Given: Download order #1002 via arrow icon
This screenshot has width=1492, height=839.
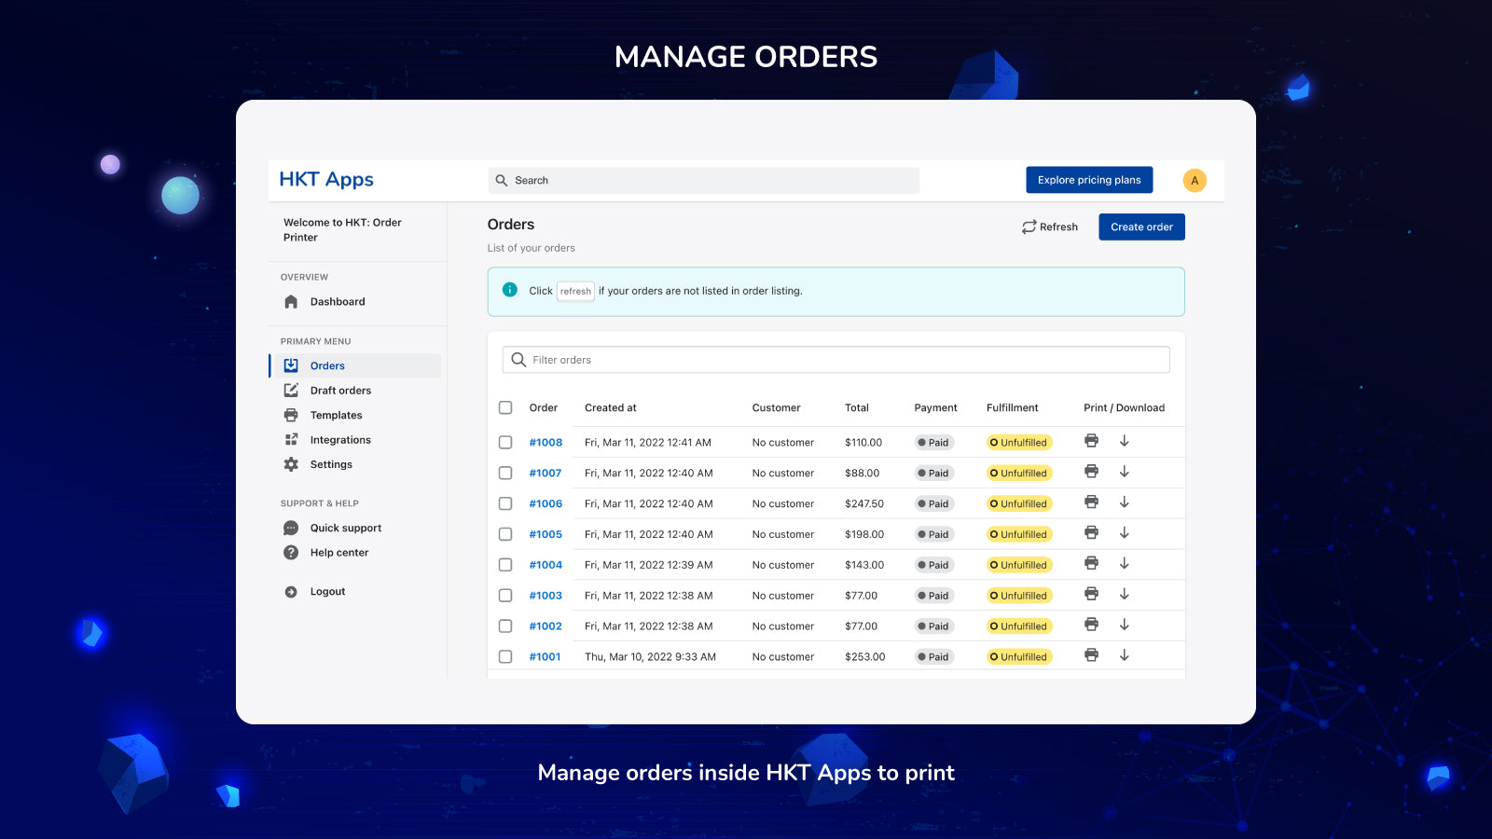Looking at the screenshot, I should point(1125,625).
